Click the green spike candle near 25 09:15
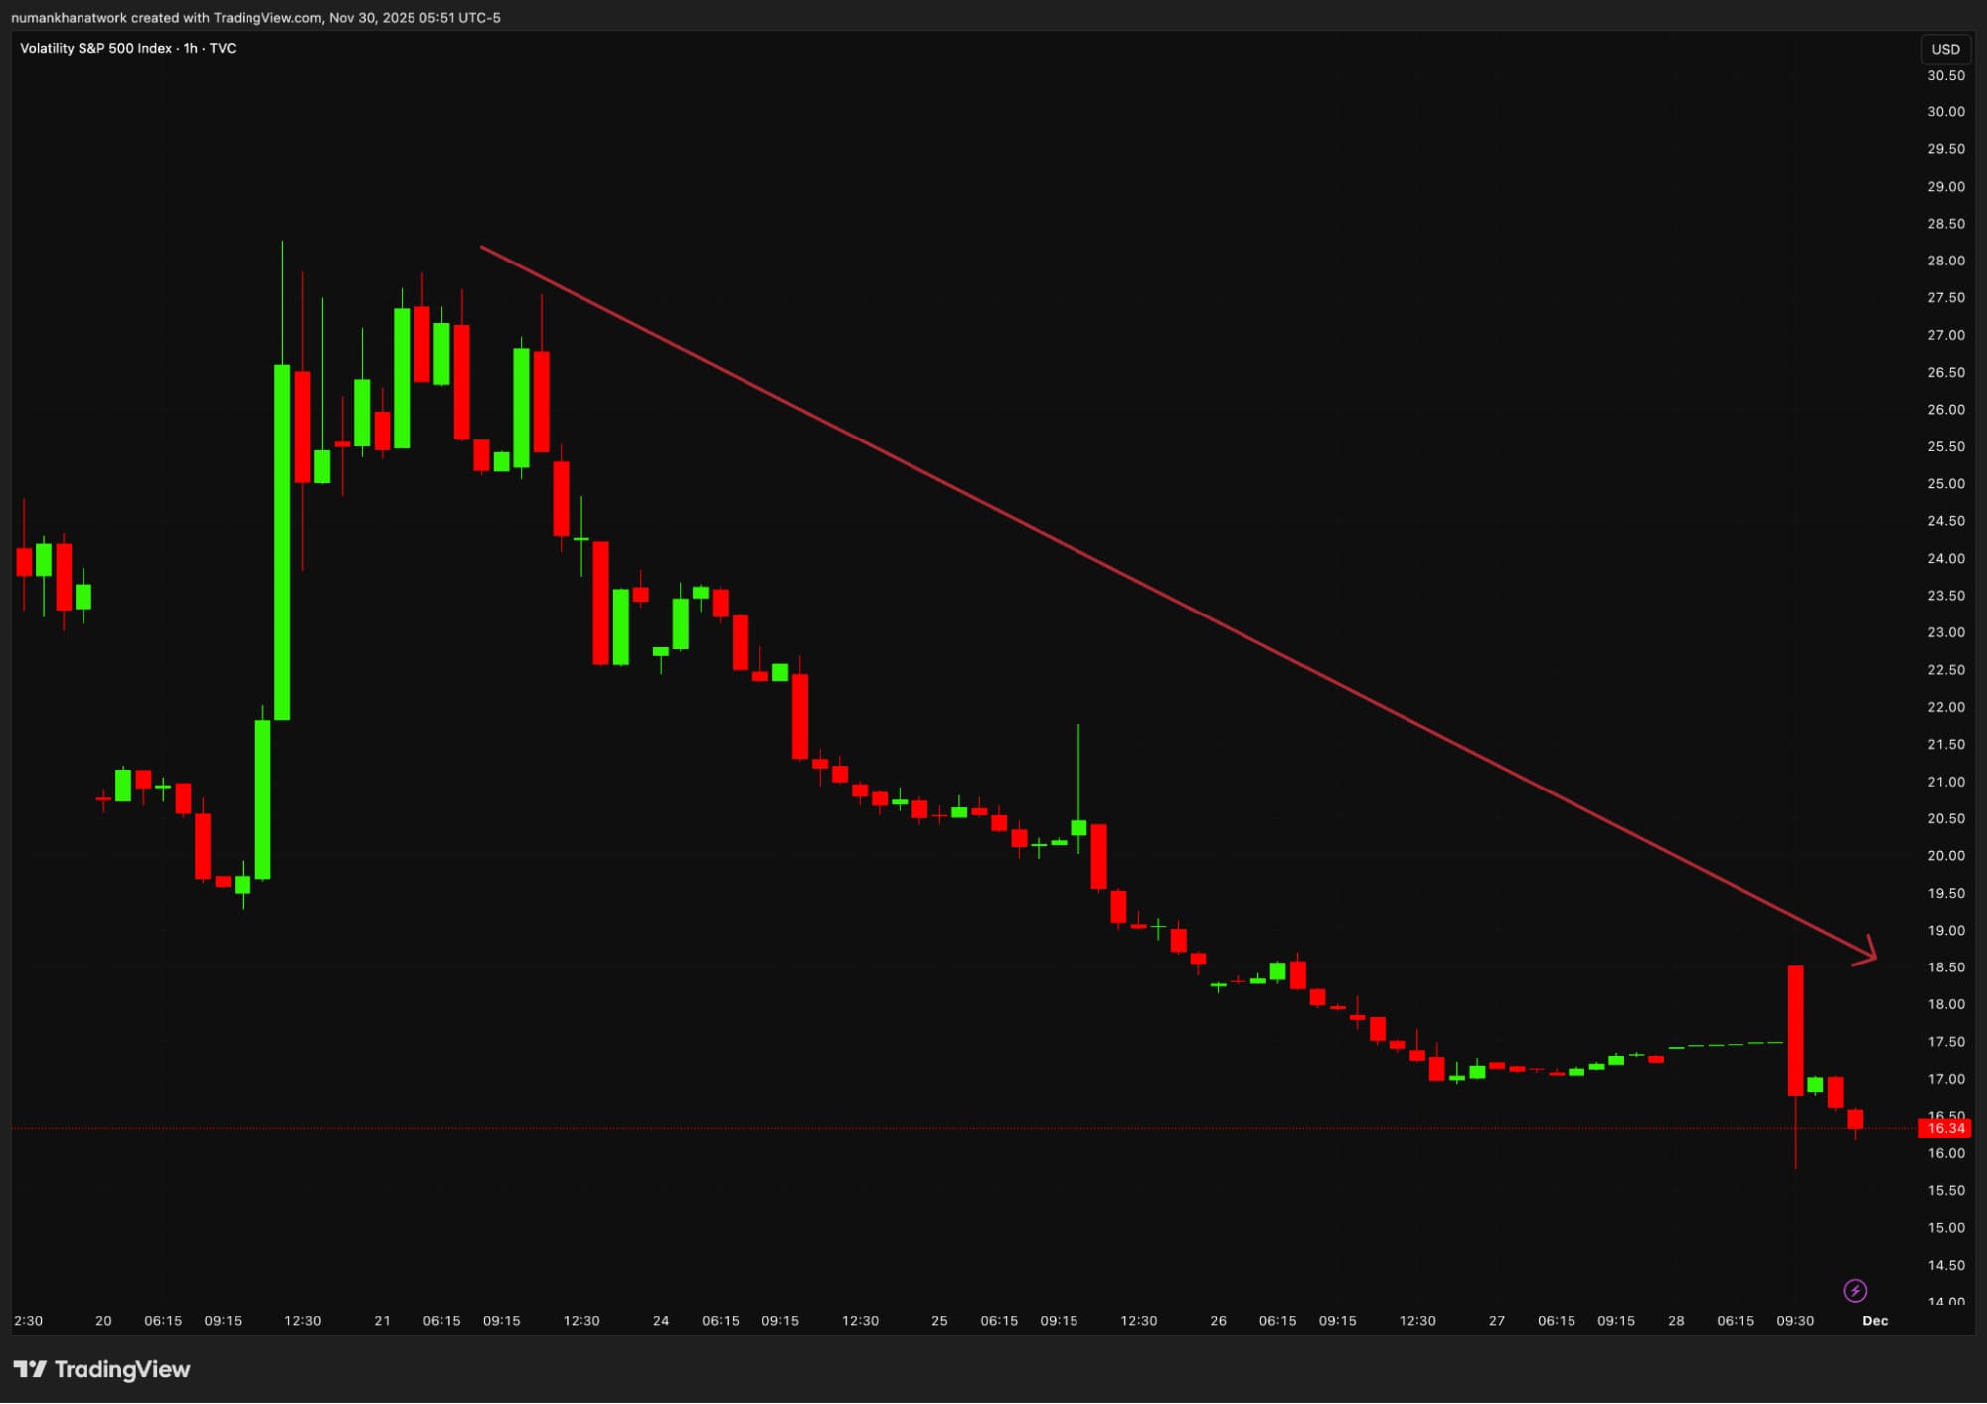The width and height of the screenshot is (1987, 1404). pos(1078,827)
